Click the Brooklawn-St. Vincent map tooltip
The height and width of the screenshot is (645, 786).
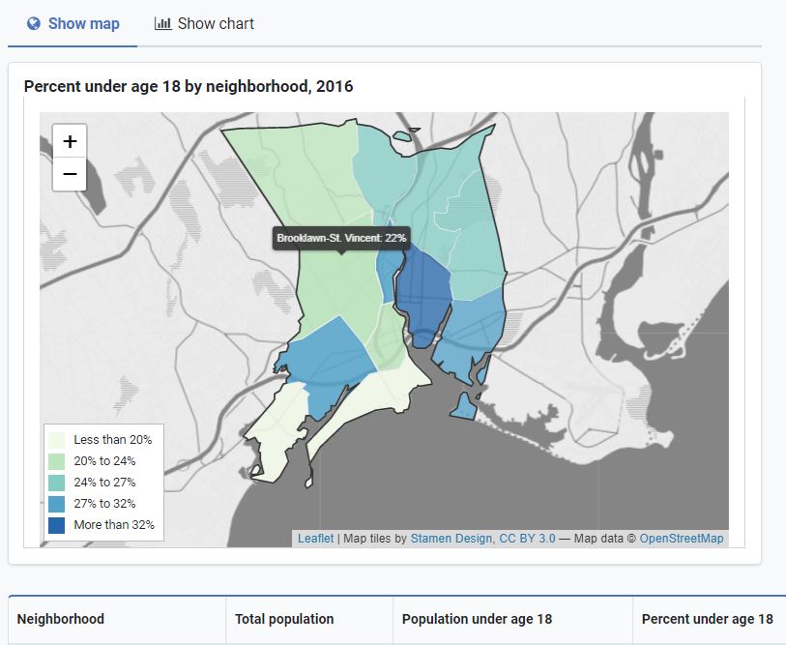340,237
